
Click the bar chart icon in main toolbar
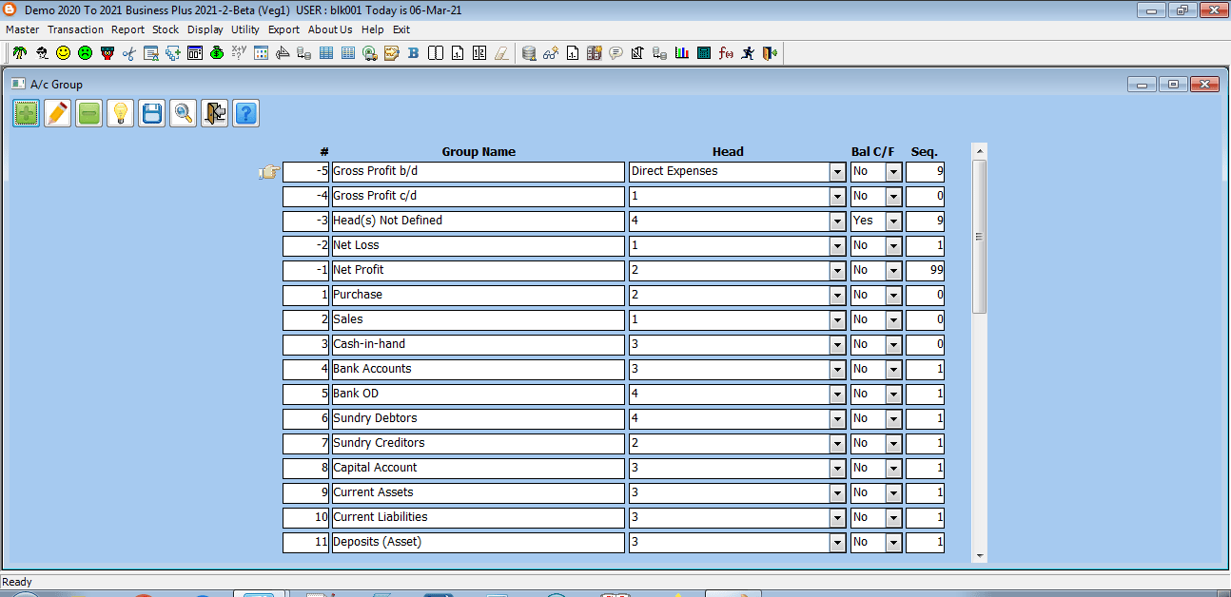click(682, 53)
